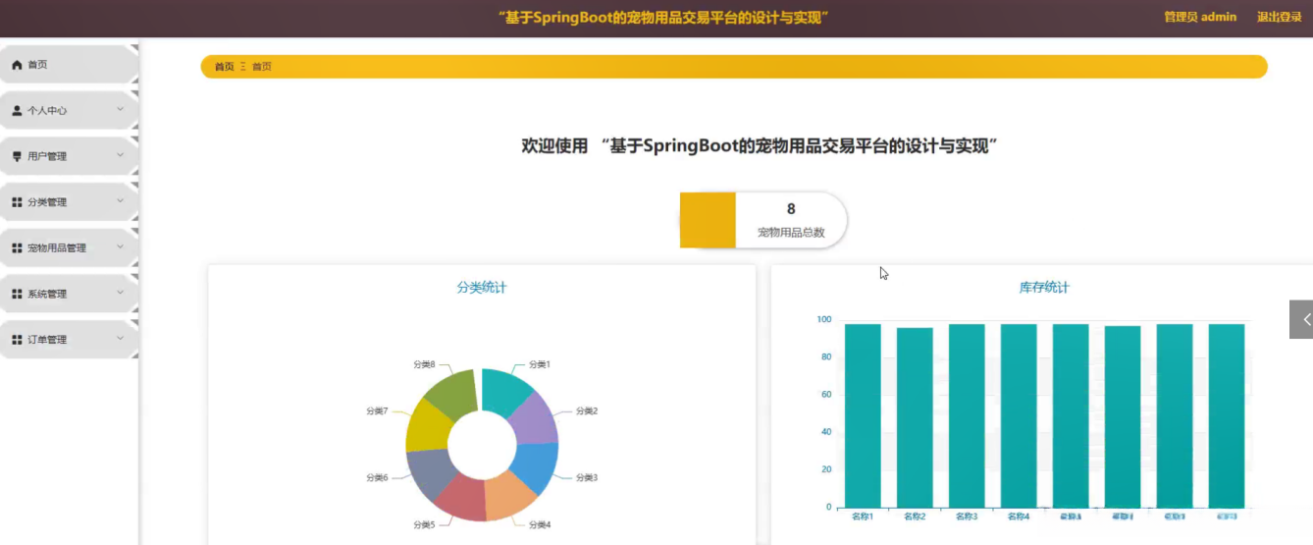This screenshot has width=1313, height=545.
Task: Click the 管理员 admin label
Action: (1200, 17)
